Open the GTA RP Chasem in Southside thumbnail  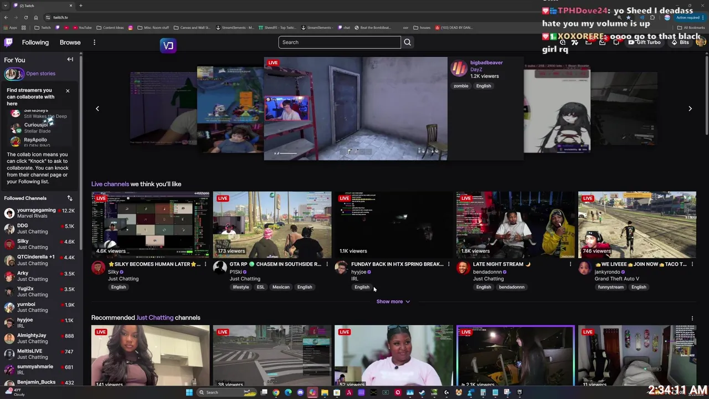[272, 224]
